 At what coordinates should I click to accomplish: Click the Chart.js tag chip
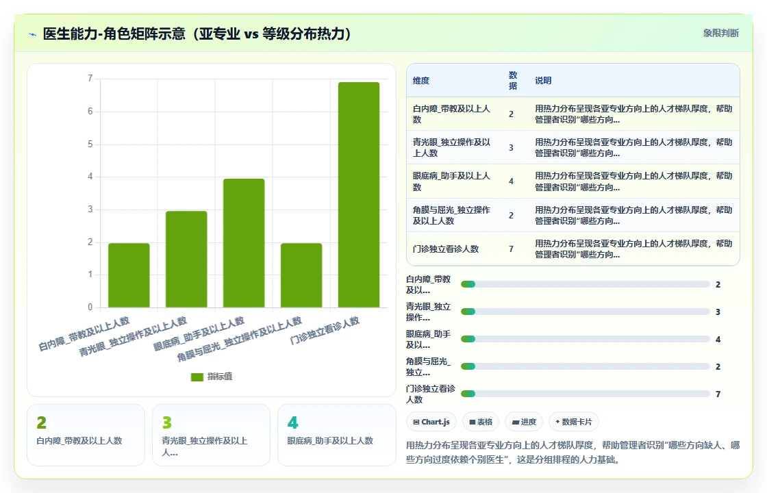click(x=431, y=422)
